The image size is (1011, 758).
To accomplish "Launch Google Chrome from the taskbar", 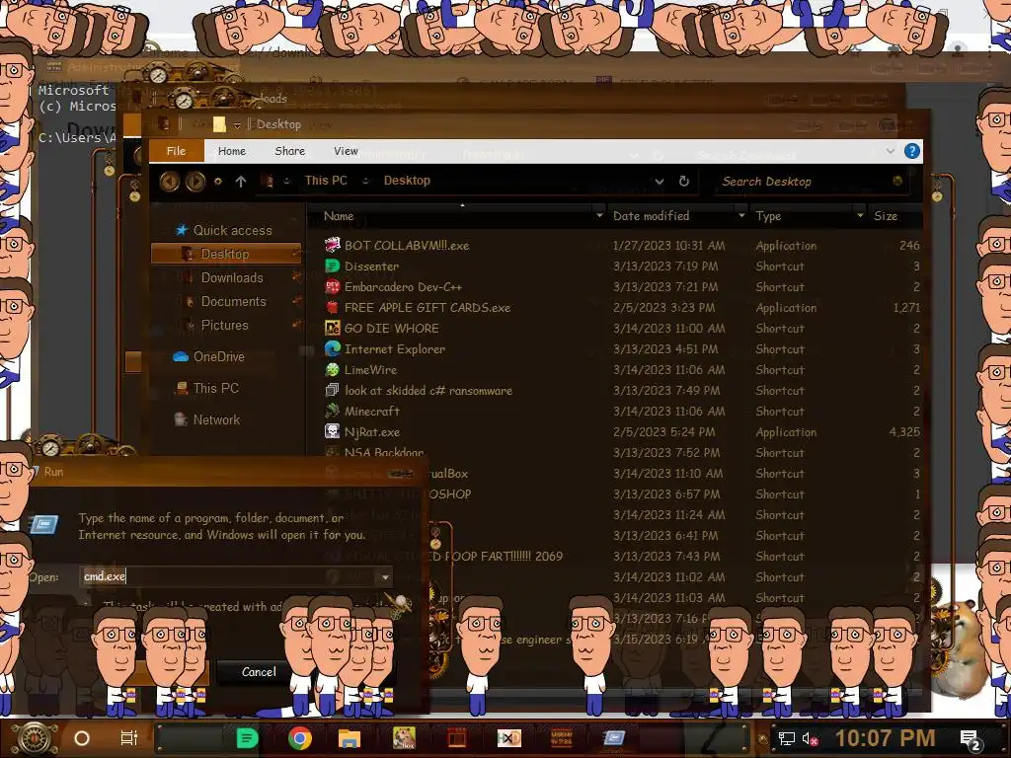I will point(300,738).
